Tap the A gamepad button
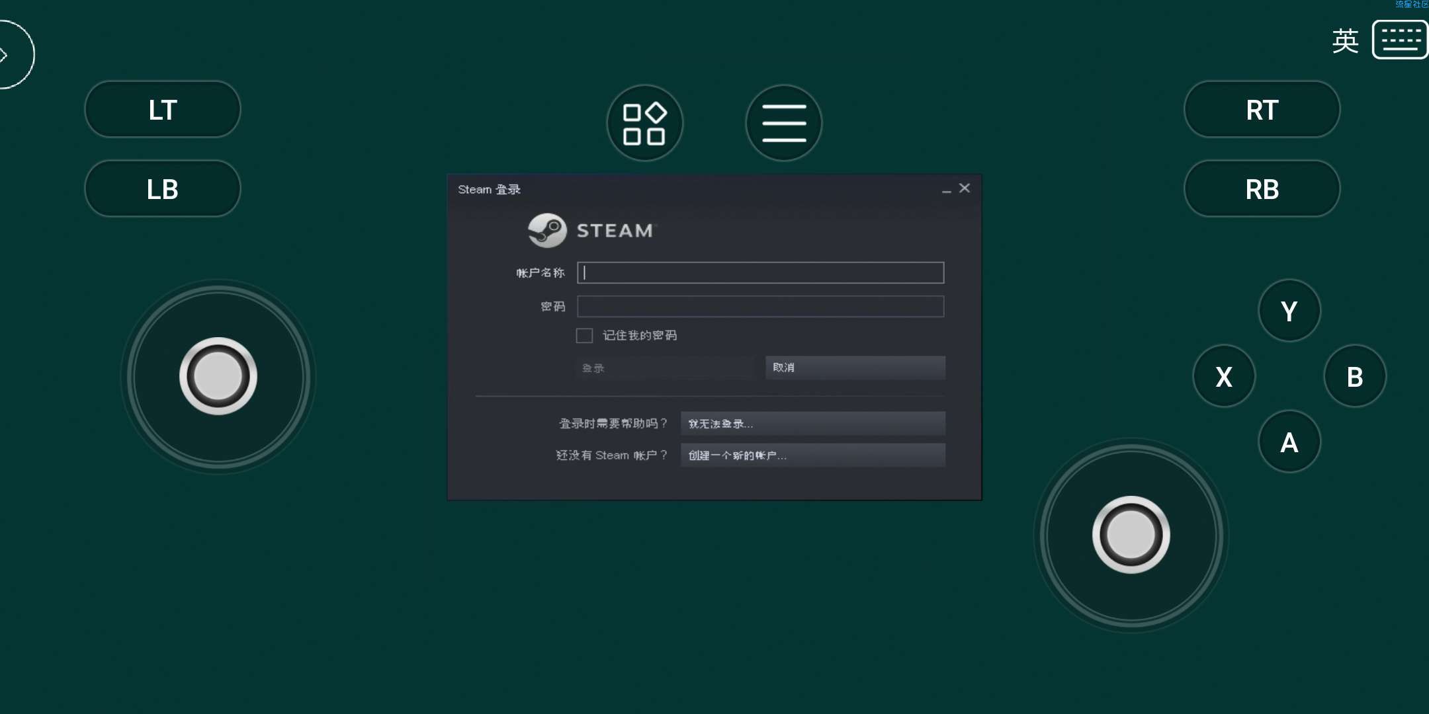The height and width of the screenshot is (714, 1429). (x=1289, y=442)
